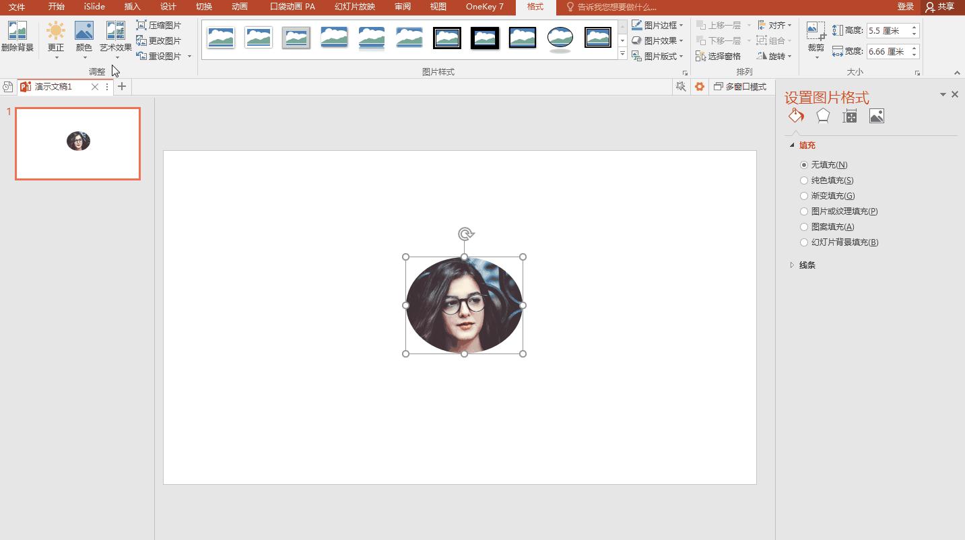The width and height of the screenshot is (965, 540).
Task: Open the Animations (动画) ribbon tab
Action: (239, 7)
